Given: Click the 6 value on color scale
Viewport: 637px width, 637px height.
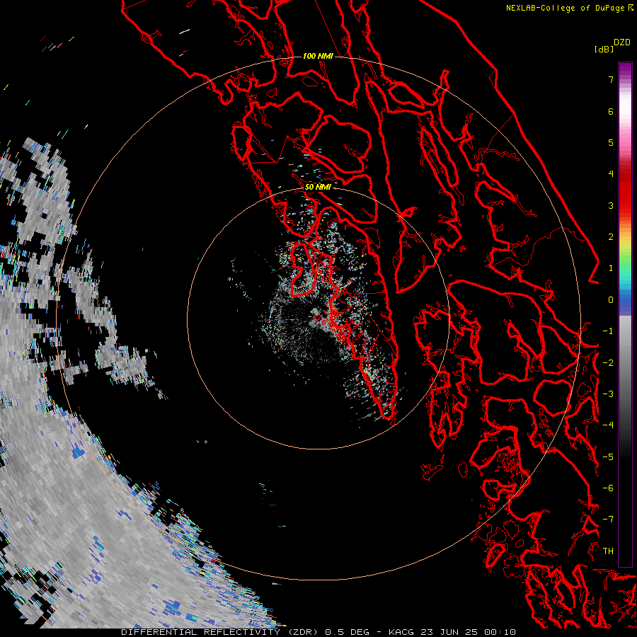Looking at the screenshot, I should pos(611,111).
